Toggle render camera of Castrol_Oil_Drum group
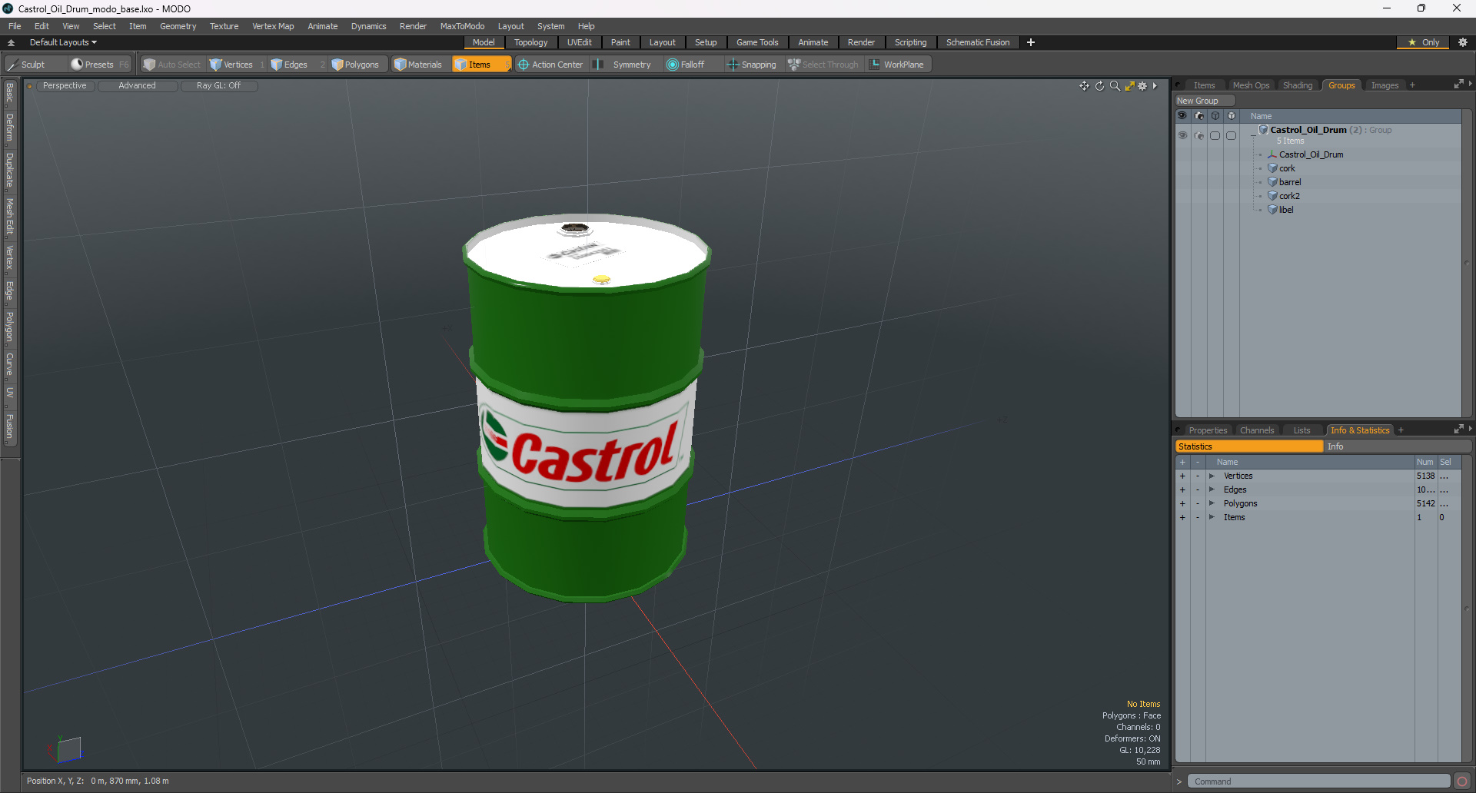The image size is (1476, 793). point(1199,135)
